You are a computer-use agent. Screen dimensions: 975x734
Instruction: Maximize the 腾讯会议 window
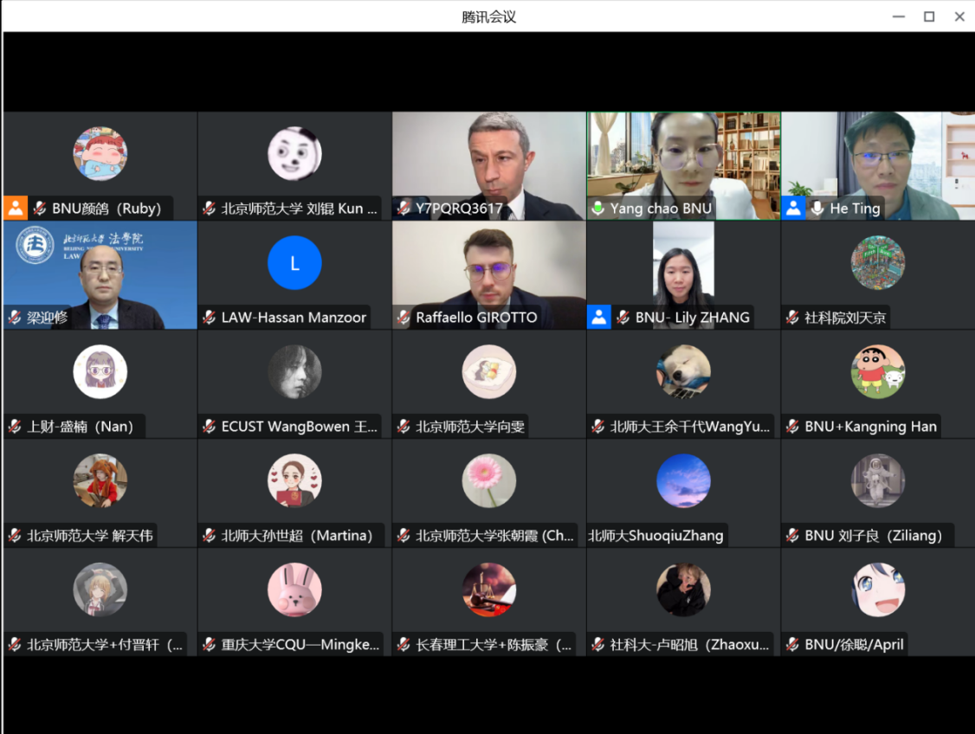click(x=929, y=16)
